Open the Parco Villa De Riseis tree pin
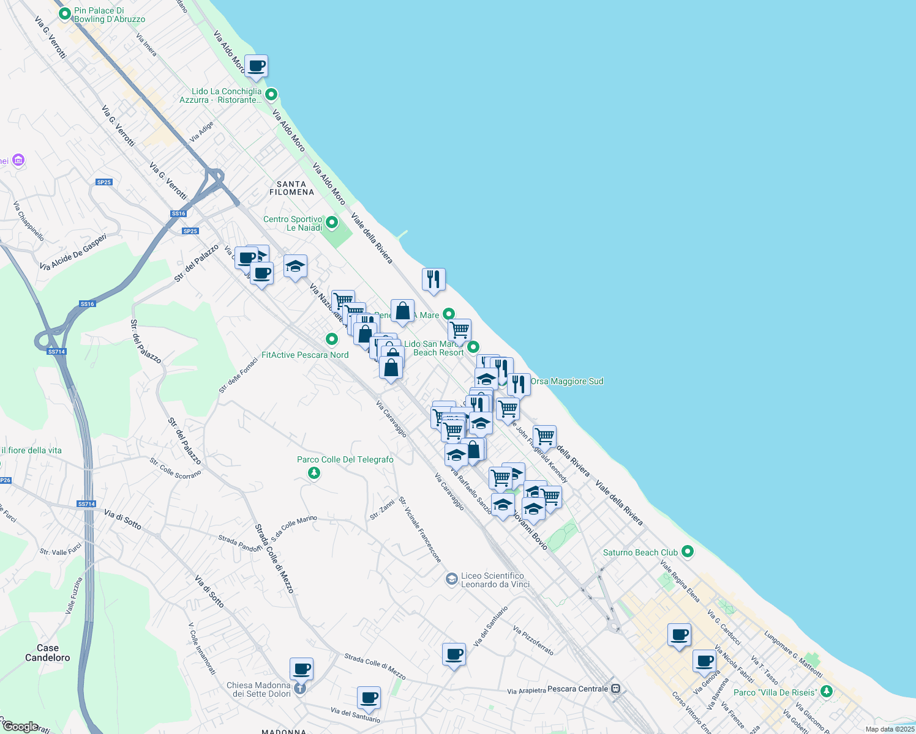 tap(827, 692)
